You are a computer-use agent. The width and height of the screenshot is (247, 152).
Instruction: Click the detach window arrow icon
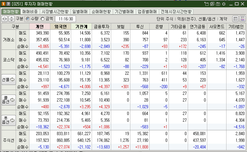(x=206, y=4)
